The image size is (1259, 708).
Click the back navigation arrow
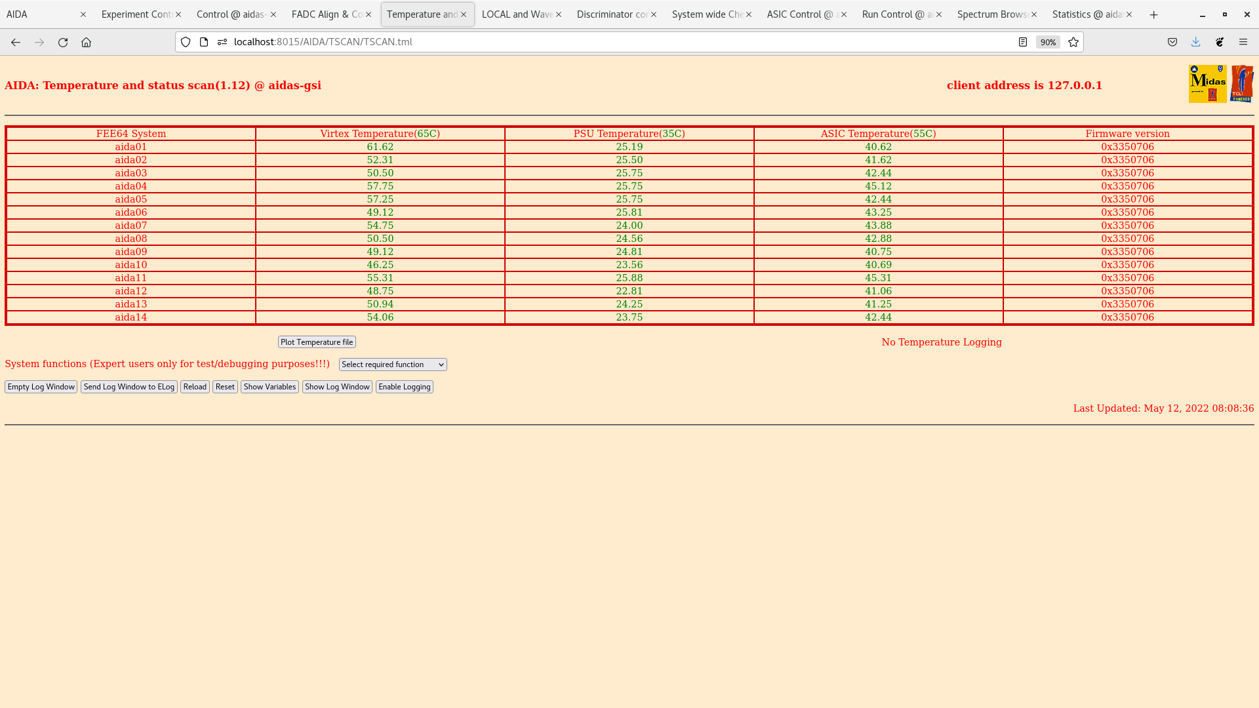pyautogui.click(x=16, y=42)
